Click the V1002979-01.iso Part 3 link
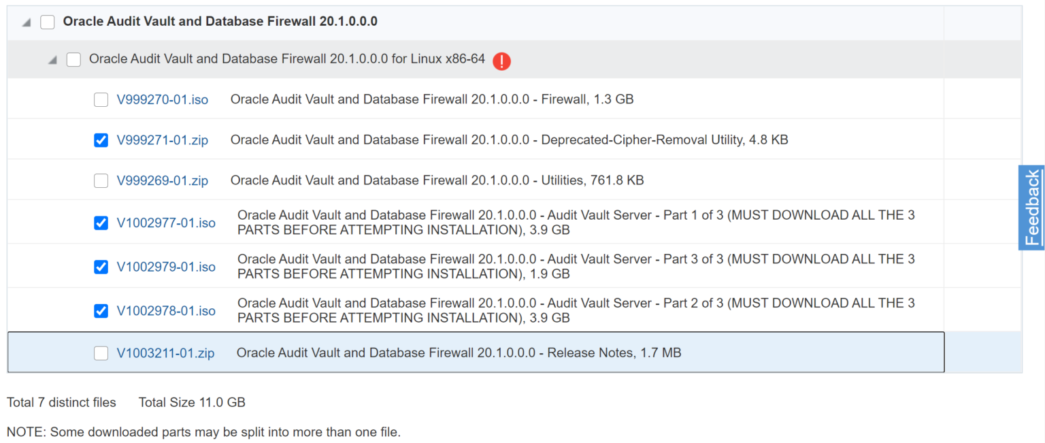 [x=164, y=267]
